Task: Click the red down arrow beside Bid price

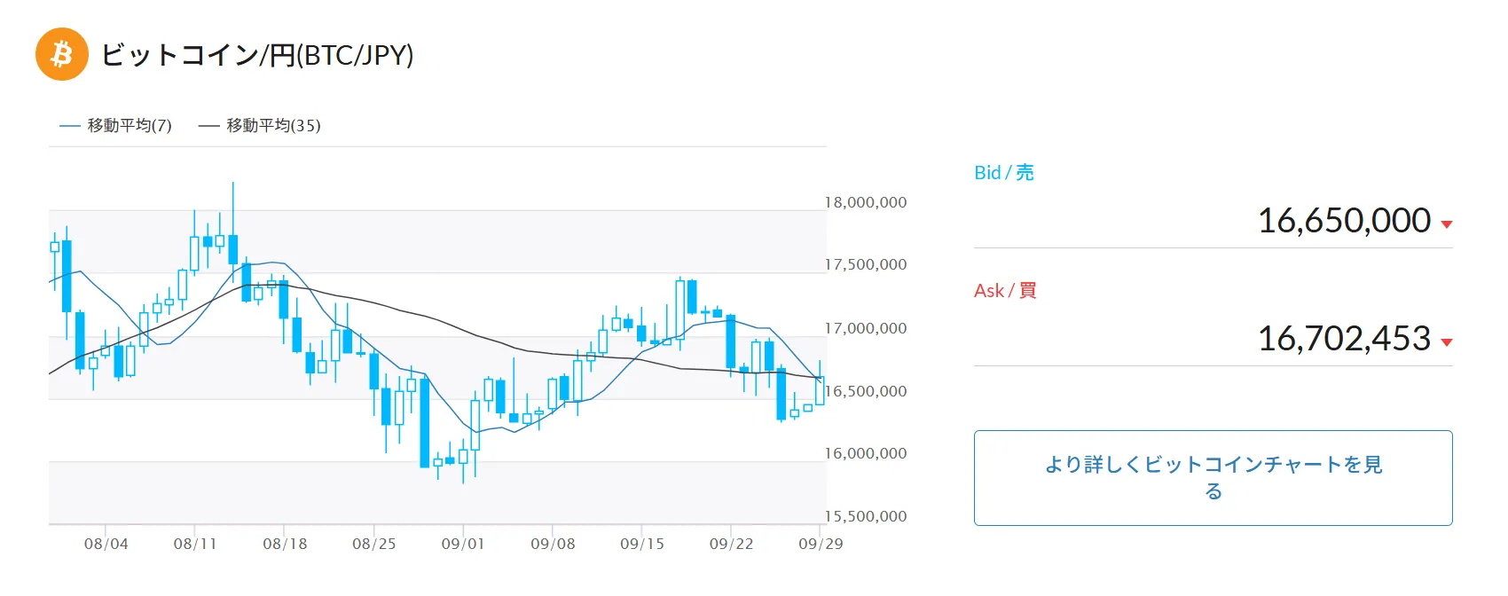Action: pyautogui.click(x=1447, y=224)
